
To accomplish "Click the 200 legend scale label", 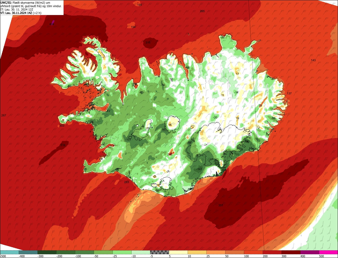I will click(265, 256).
